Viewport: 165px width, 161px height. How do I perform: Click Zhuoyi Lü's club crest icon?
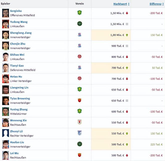tap(79, 133)
